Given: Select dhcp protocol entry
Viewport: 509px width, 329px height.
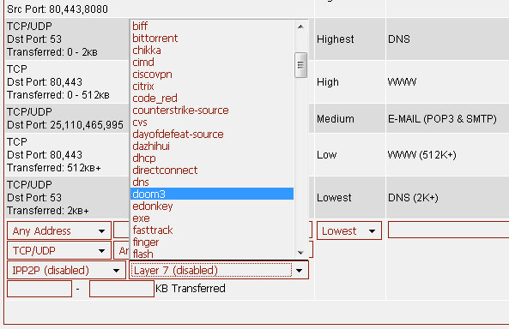Looking at the screenshot, I should (x=212, y=159).
